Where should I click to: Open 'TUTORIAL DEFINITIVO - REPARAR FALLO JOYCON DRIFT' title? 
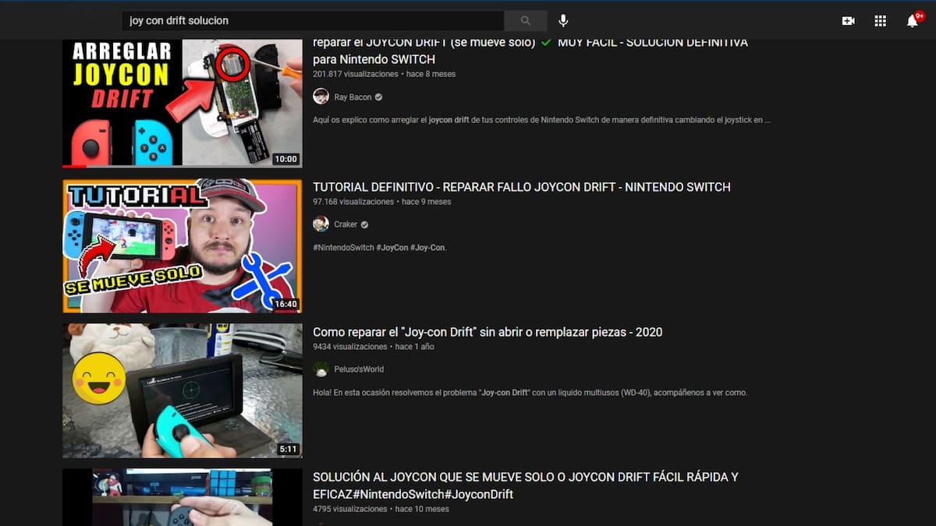[522, 187]
